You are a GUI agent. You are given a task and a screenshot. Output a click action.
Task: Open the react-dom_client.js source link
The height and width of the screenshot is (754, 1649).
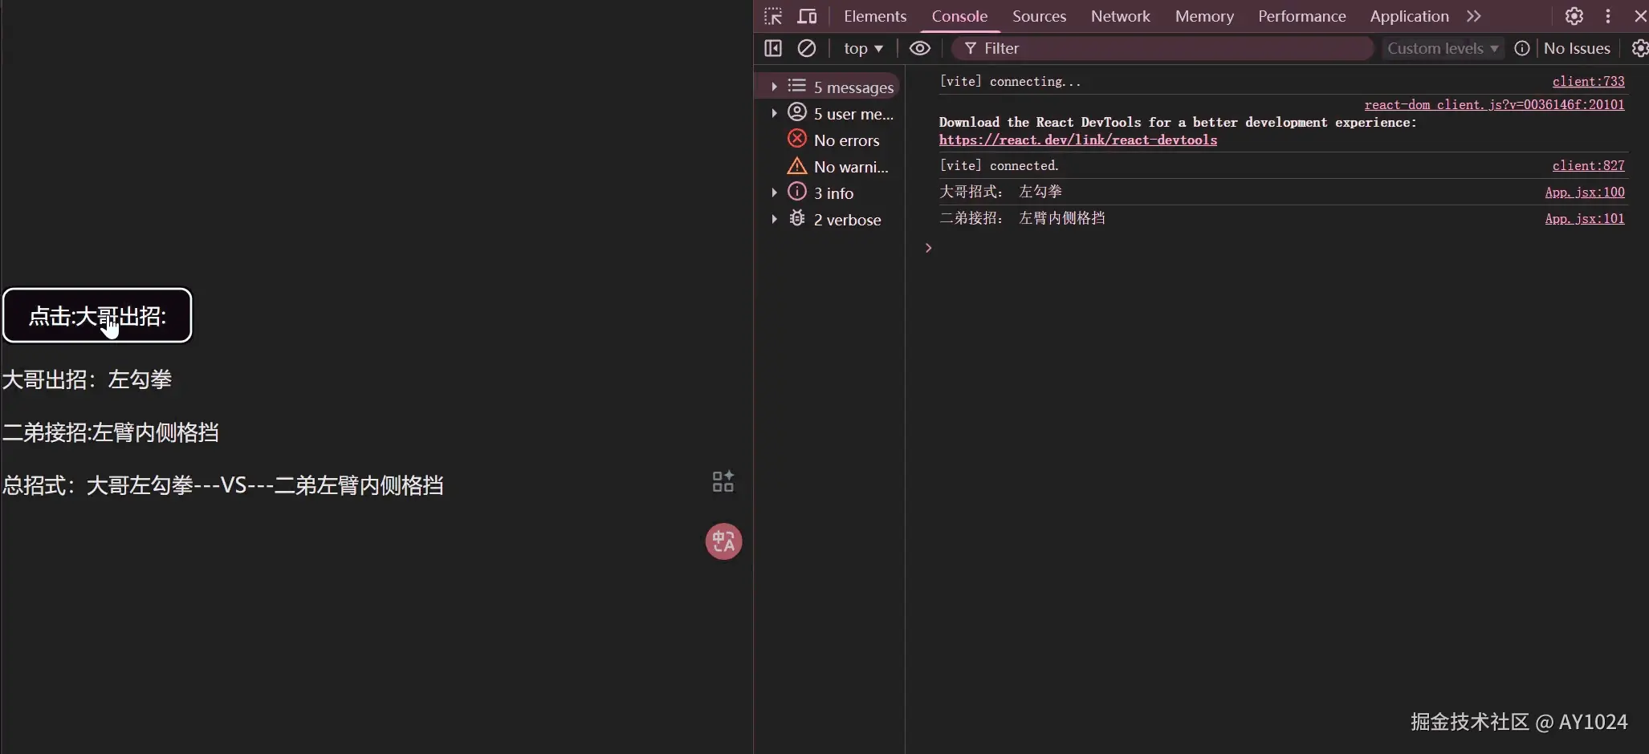click(x=1494, y=104)
